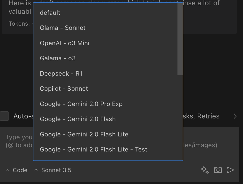
Task: Pick Google - Gemini 2.0 Flash
Action: click(78, 119)
